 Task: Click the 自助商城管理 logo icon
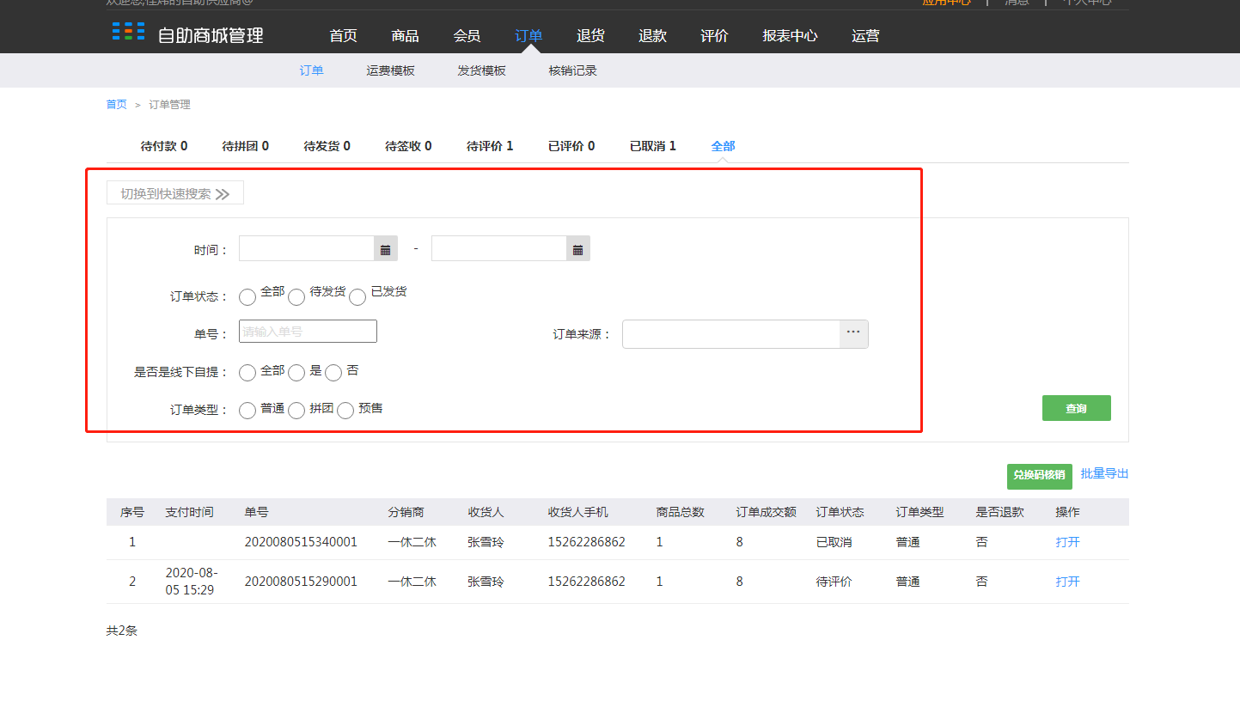pos(128,32)
